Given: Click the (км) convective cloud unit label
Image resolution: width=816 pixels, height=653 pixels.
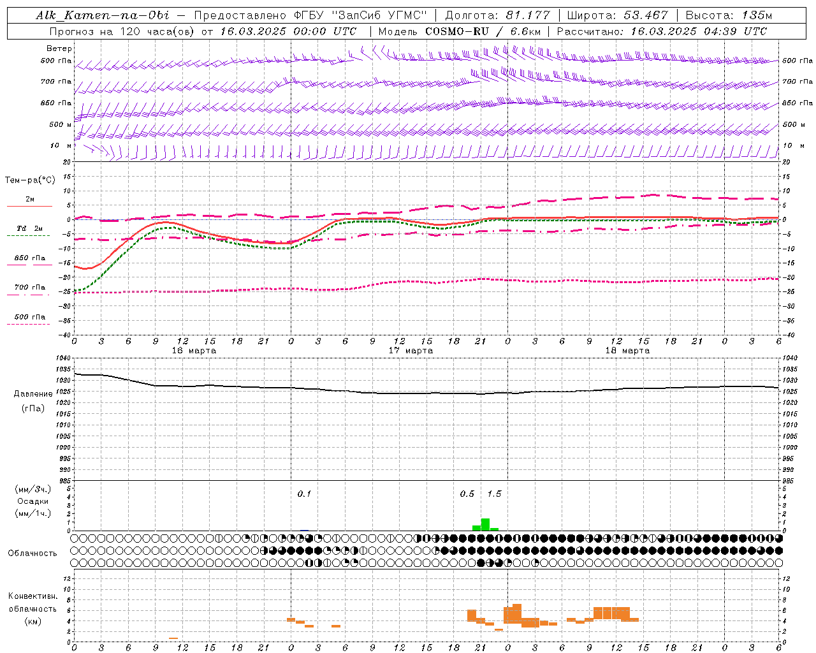Looking at the screenshot, I should pos(33,621).
